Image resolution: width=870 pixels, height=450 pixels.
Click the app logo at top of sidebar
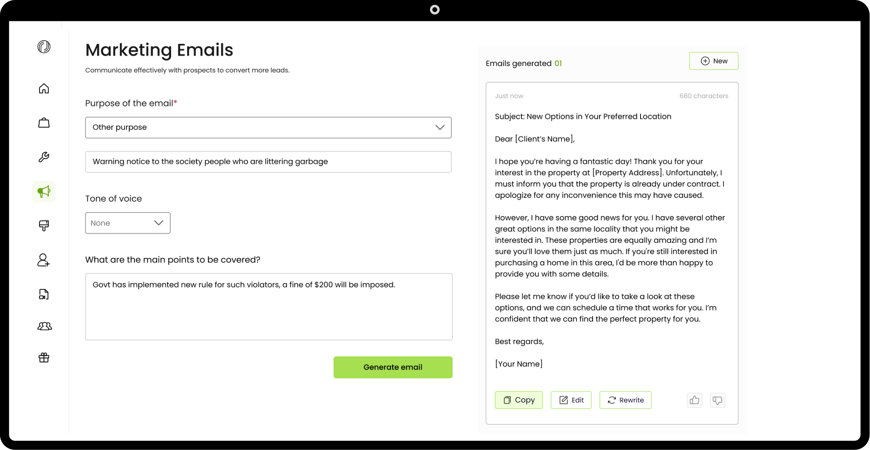[x=44, y=47]
